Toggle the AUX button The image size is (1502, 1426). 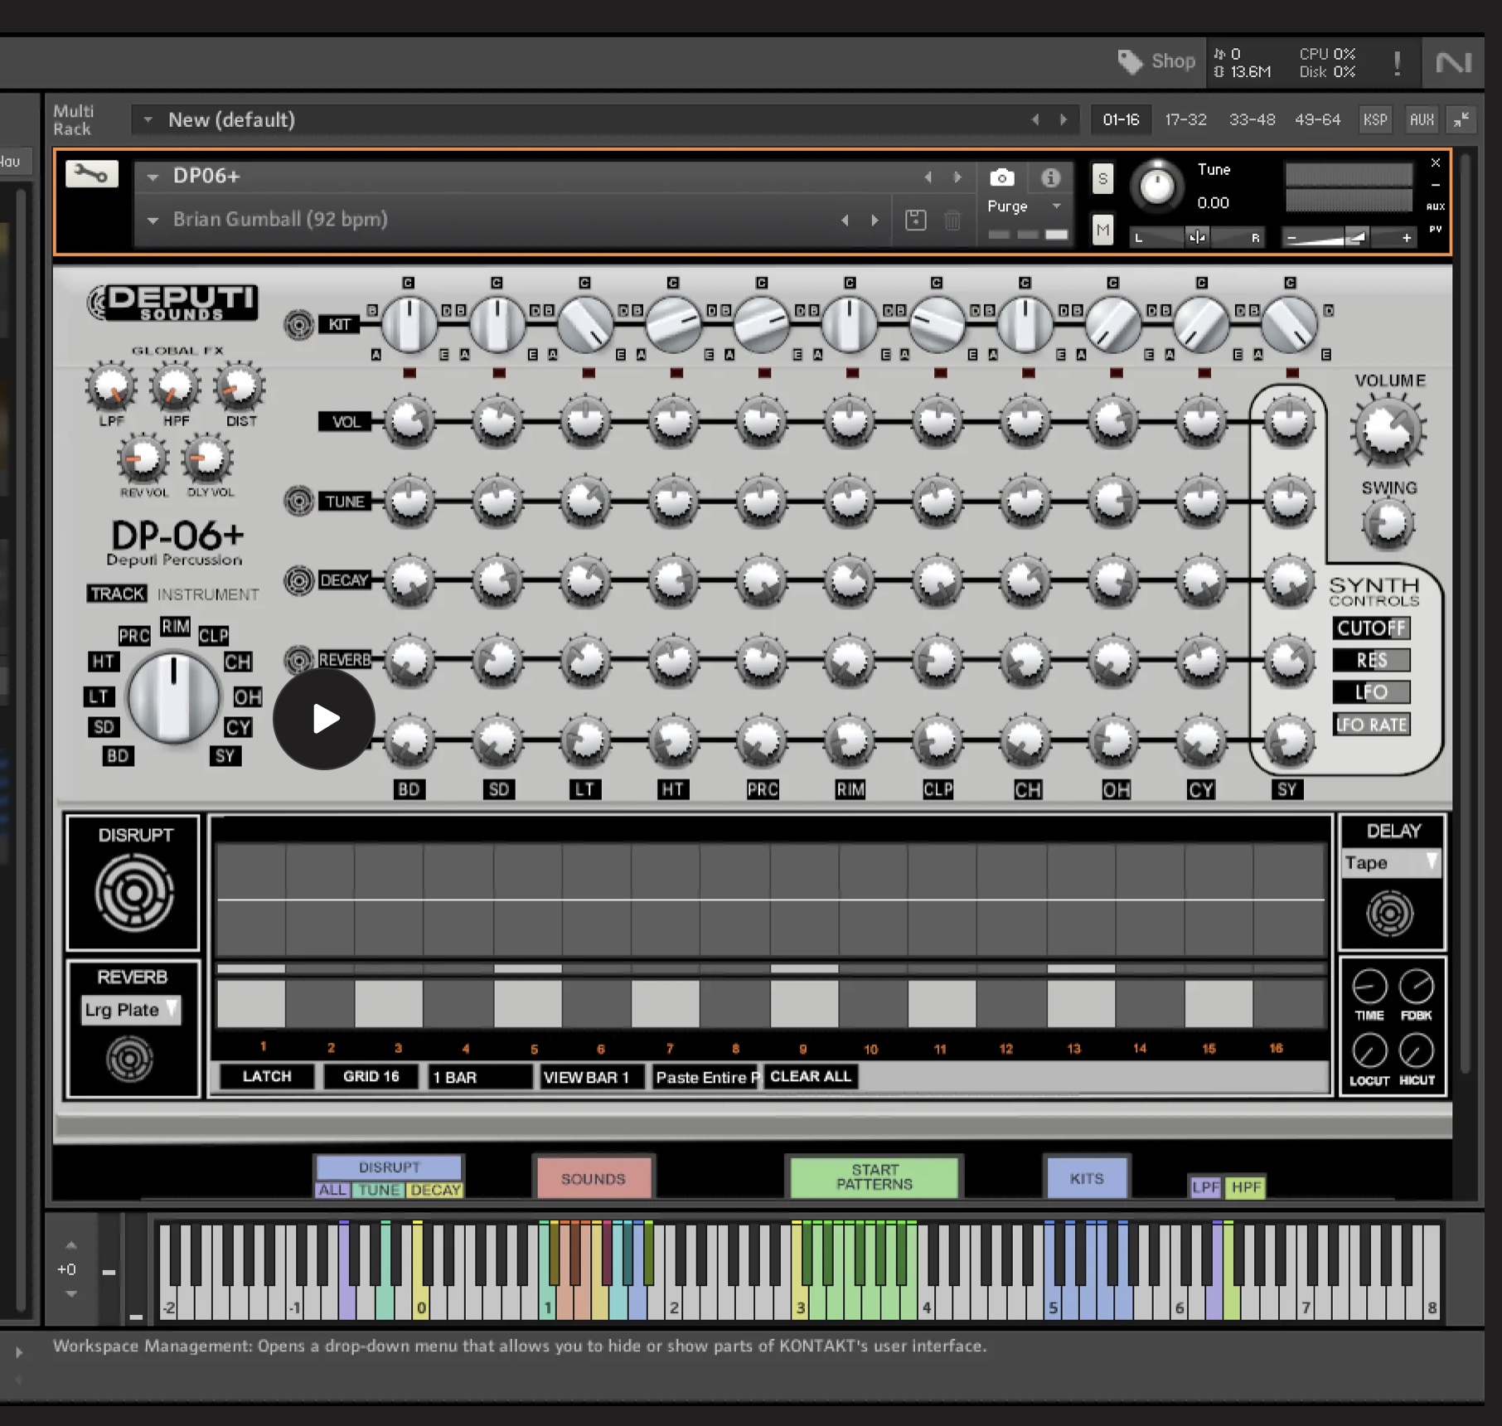click(1422, 119)
